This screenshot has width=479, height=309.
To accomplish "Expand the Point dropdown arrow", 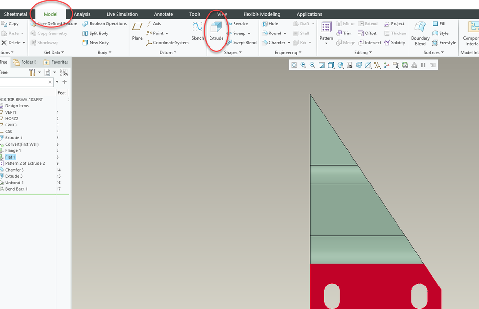I will (x=167, y=33).
